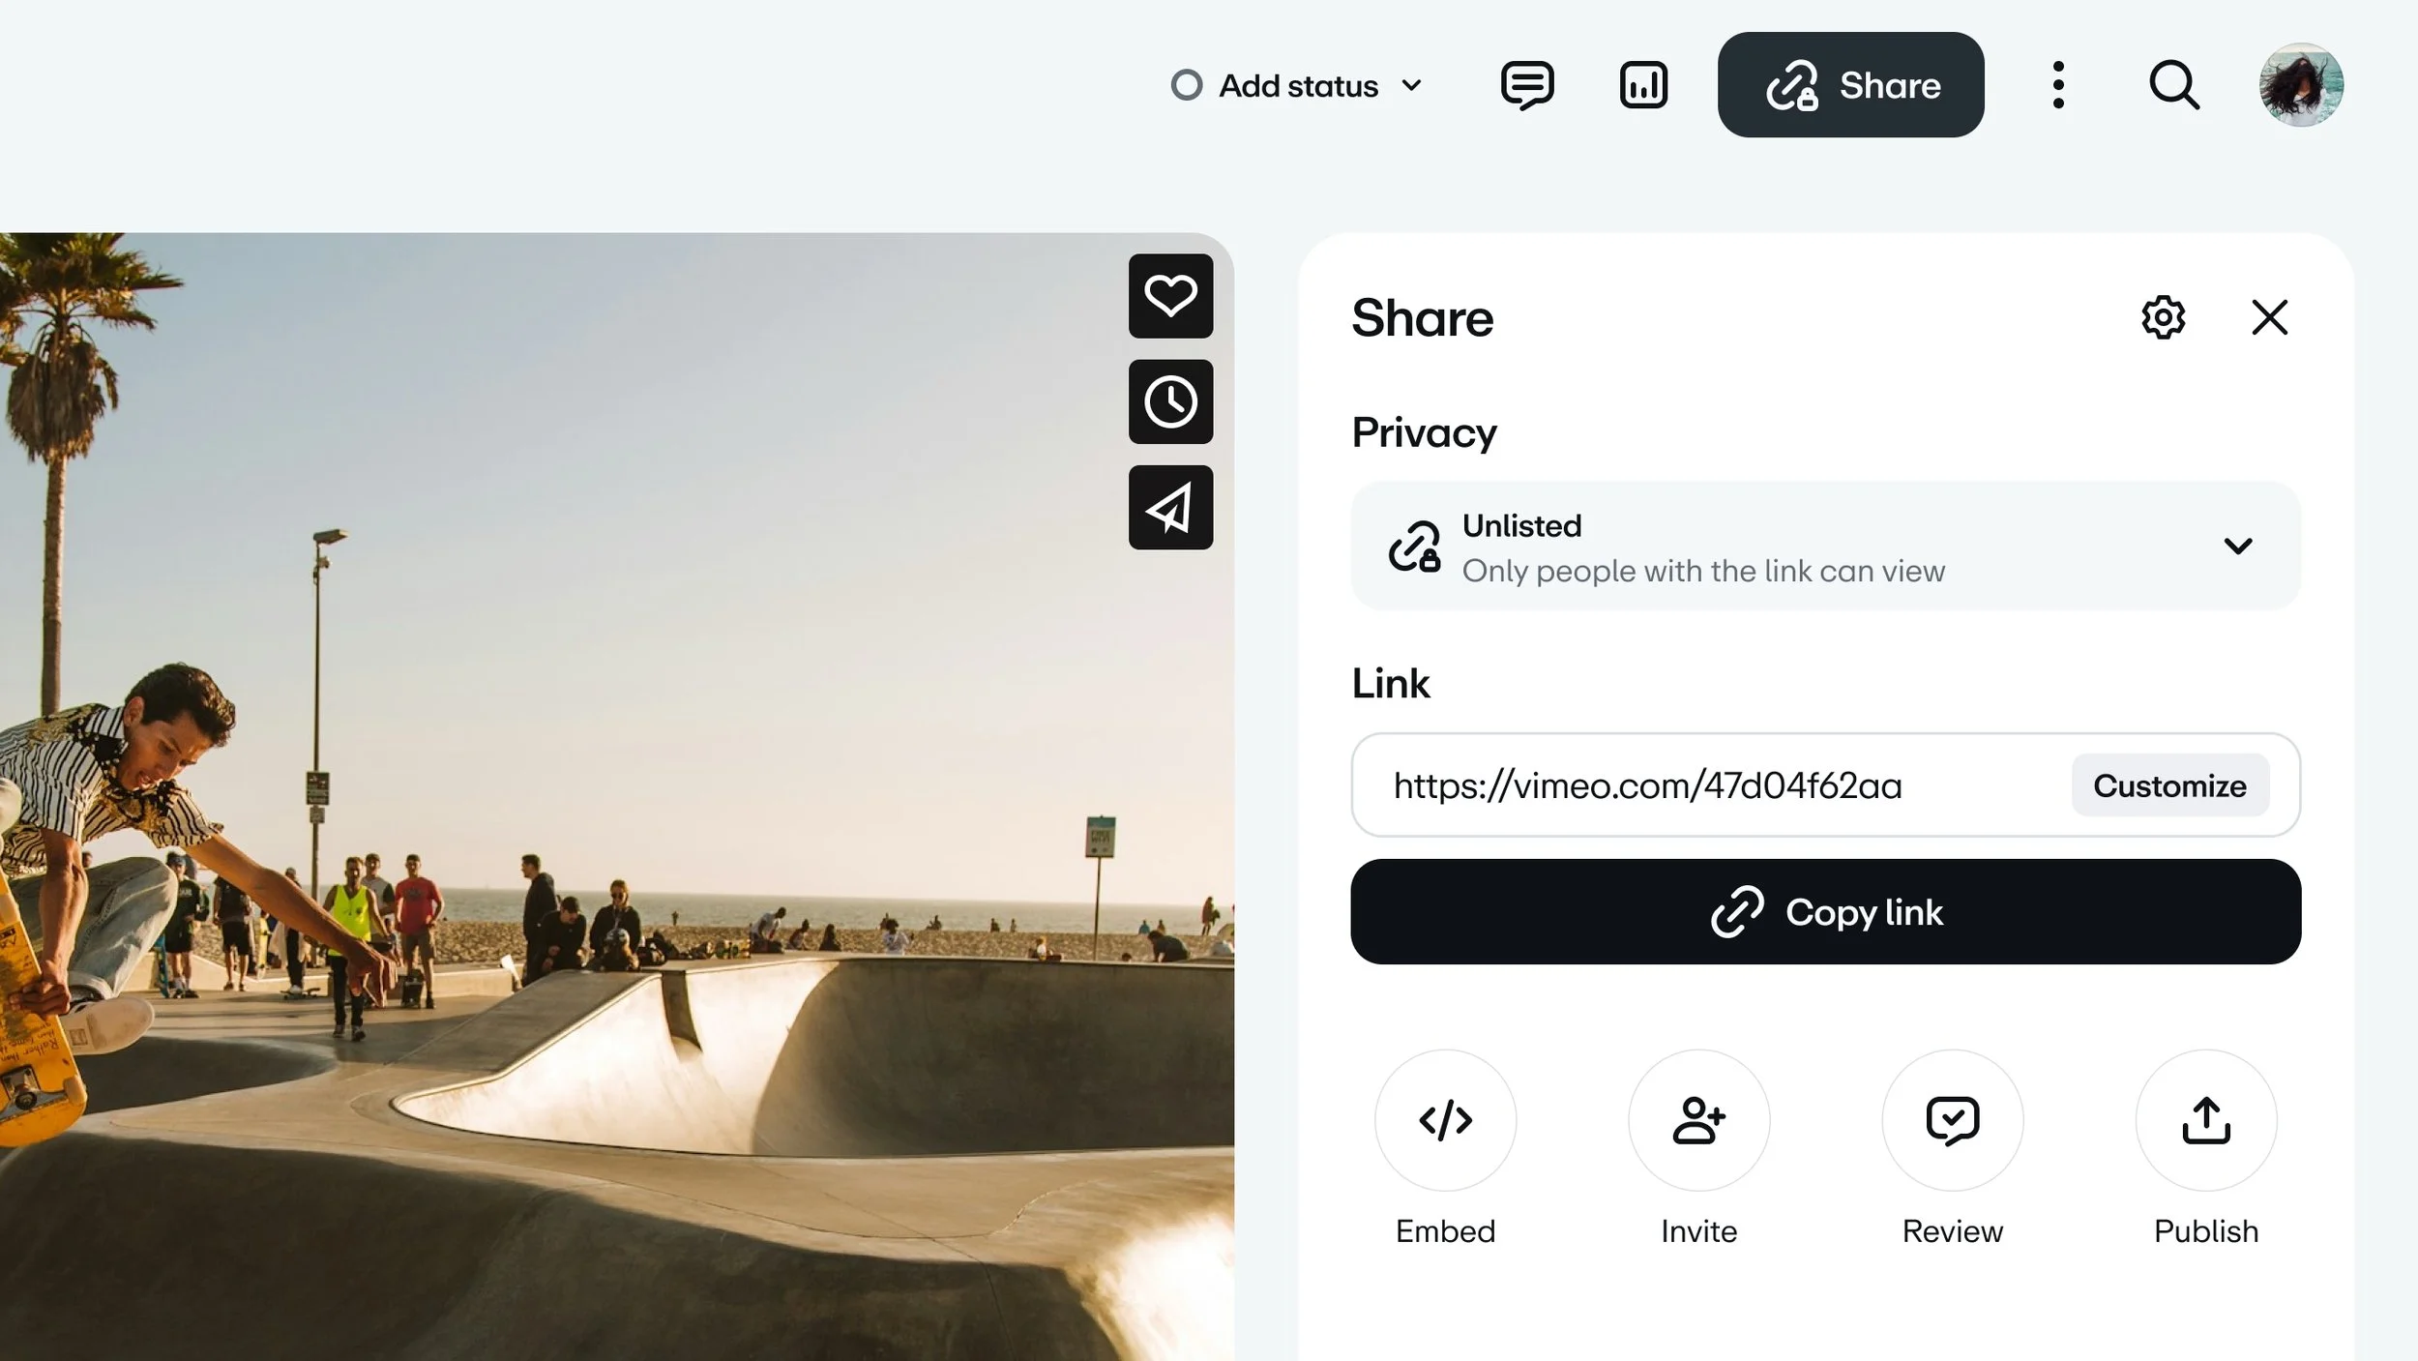Open the three-dot overflow menu
2418x1361 pixels.
2059,85
